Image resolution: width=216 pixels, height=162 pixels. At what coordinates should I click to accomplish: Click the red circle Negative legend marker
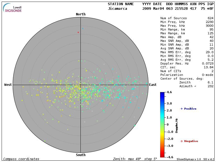[x=182, y=141]
